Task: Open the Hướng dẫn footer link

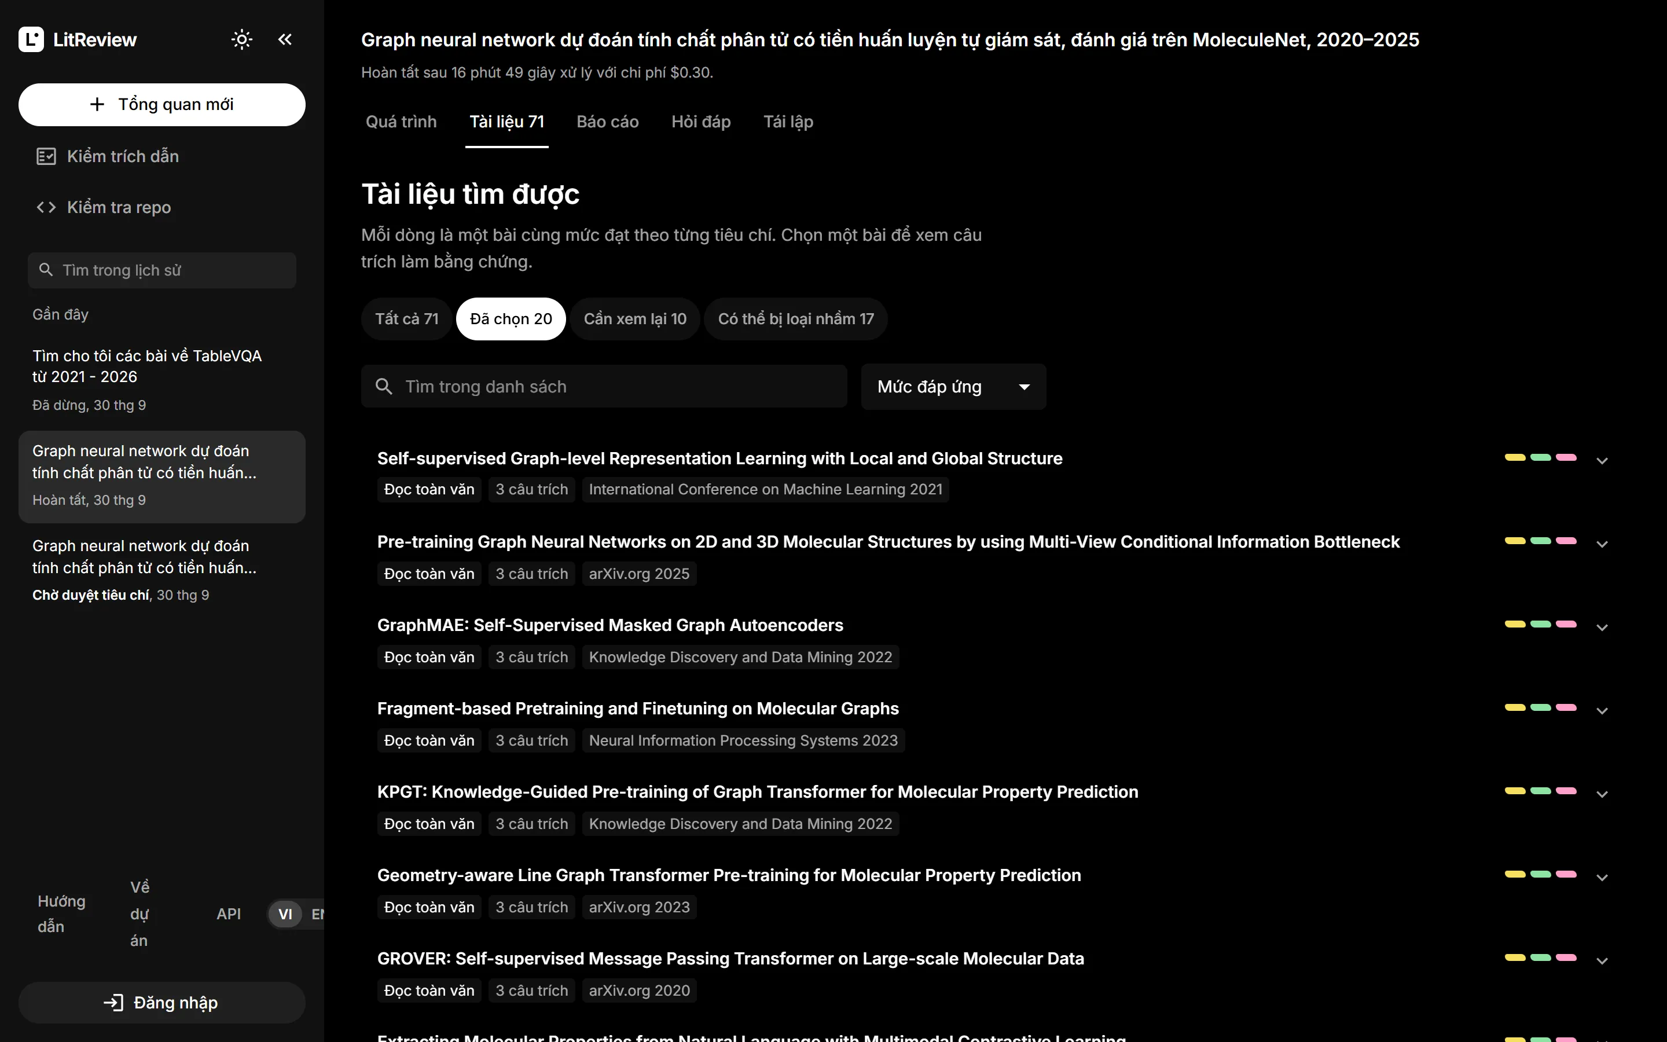Action: point(61,914)
